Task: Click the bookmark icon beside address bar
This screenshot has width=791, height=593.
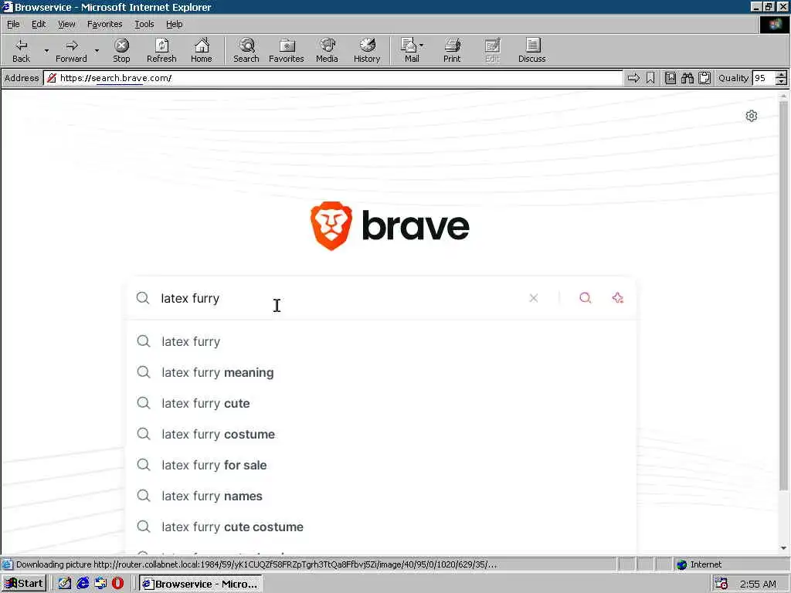Action: [650, 78]
